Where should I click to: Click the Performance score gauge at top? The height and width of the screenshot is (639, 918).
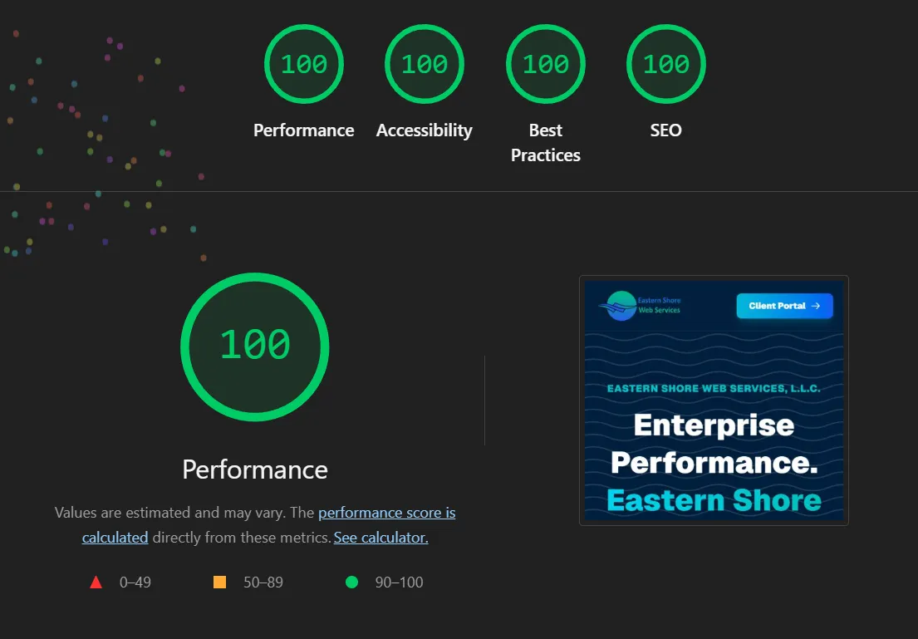pyautogui.click(x=303, y=64)
